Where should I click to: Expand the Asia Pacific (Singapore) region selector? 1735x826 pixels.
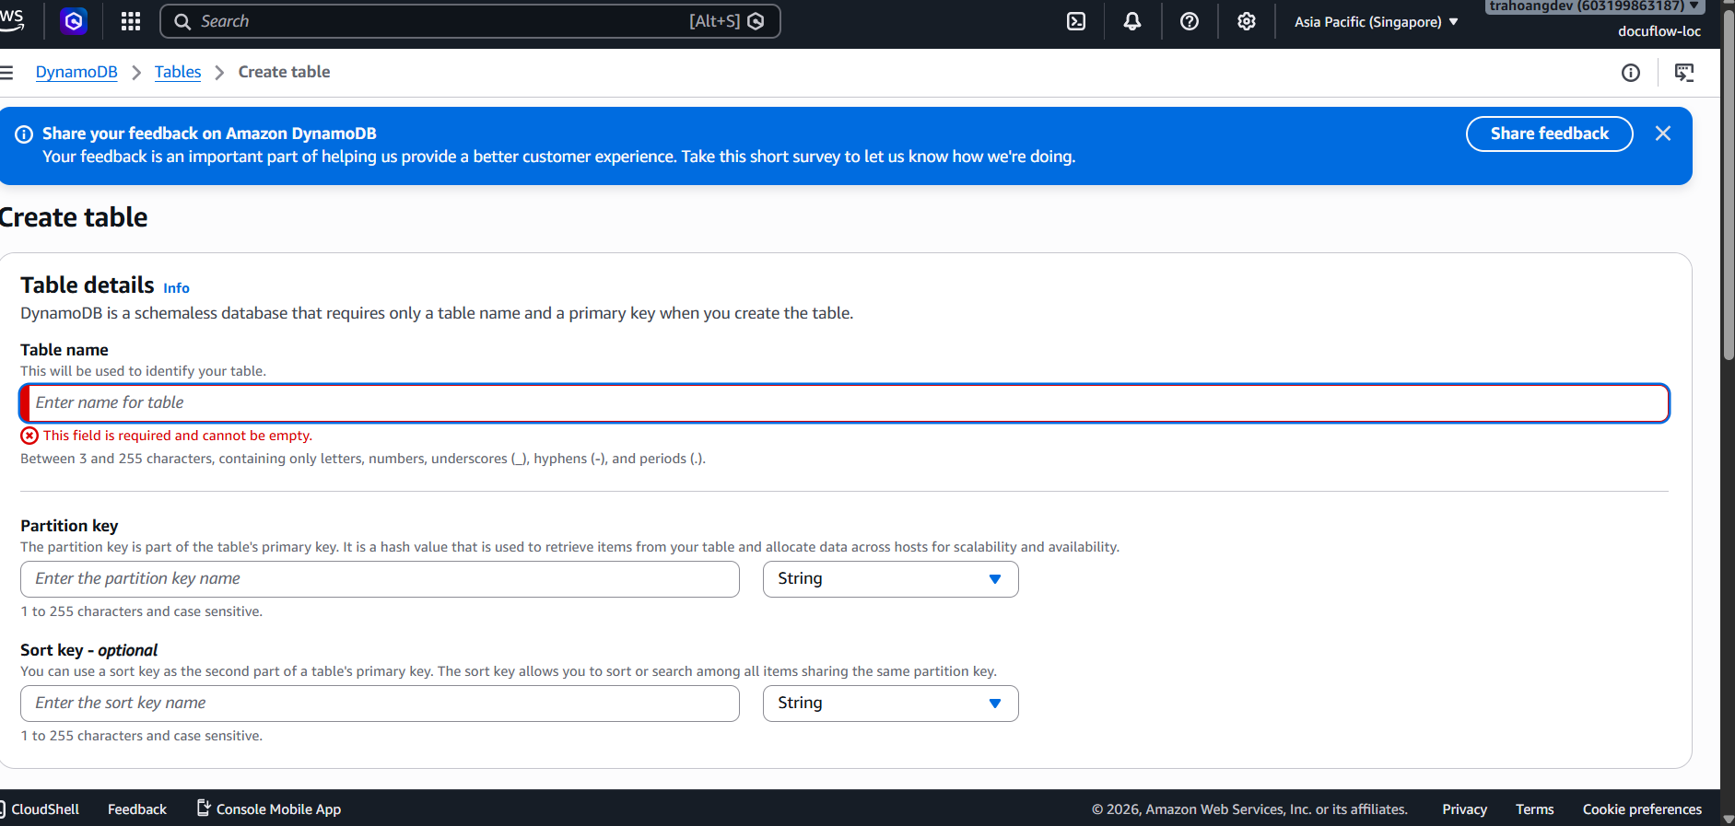(x=1377, y=21)
